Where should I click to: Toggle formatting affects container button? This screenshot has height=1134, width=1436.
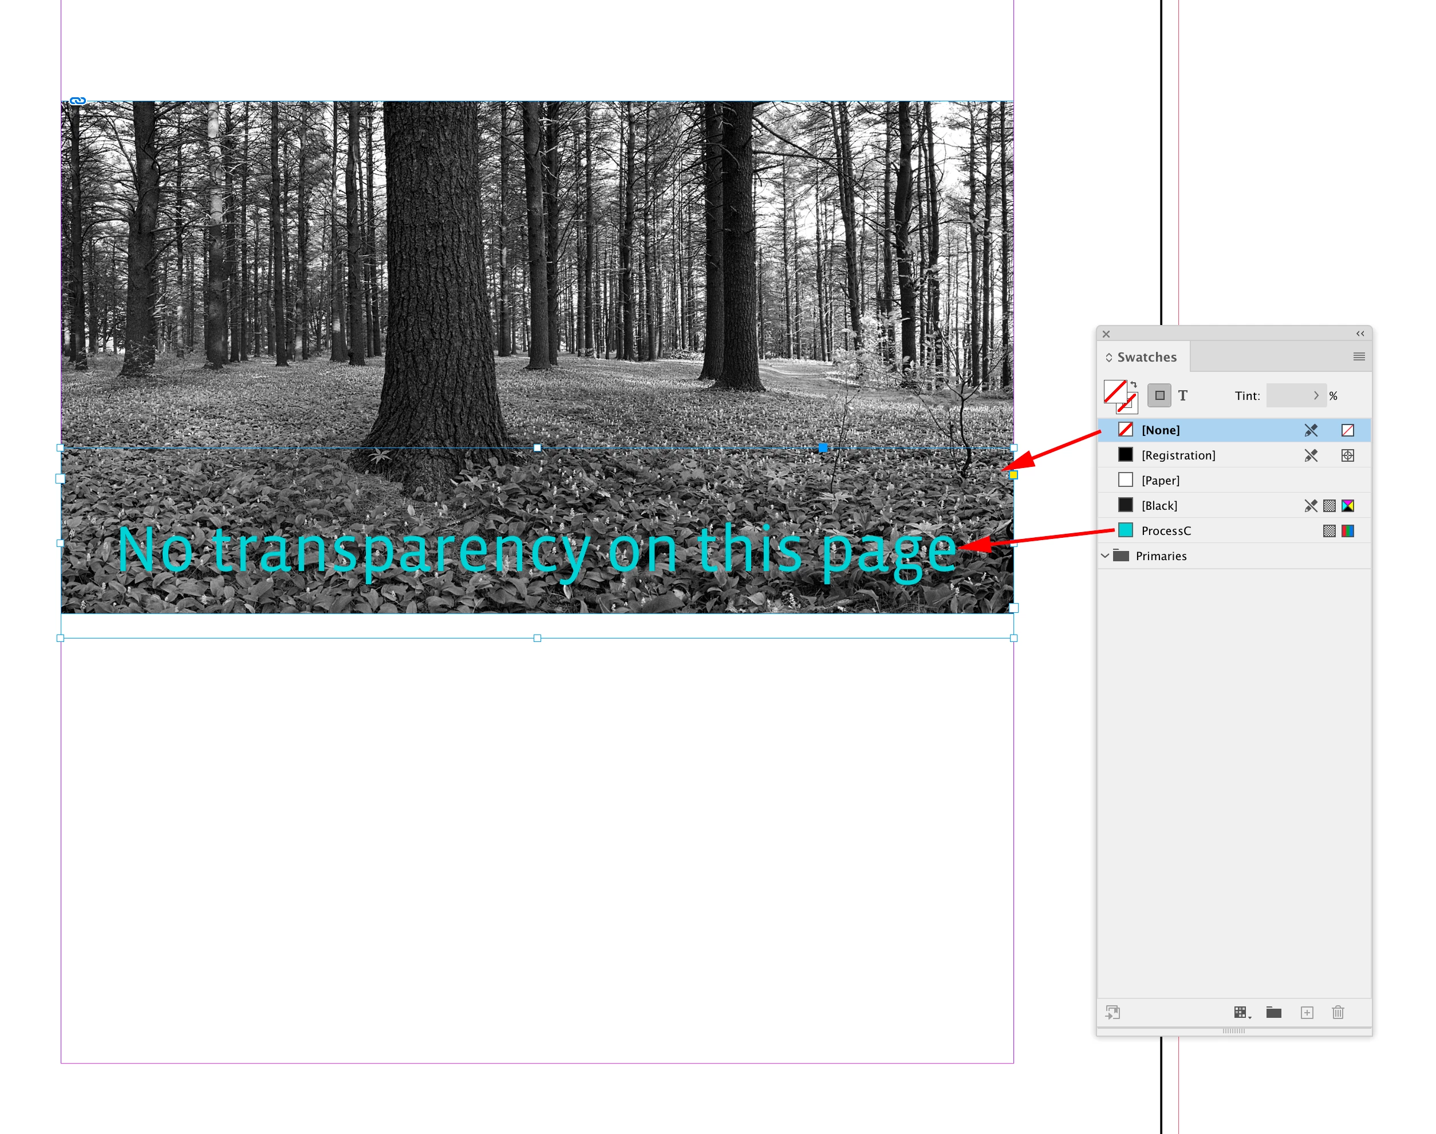tap(1159, 396)
